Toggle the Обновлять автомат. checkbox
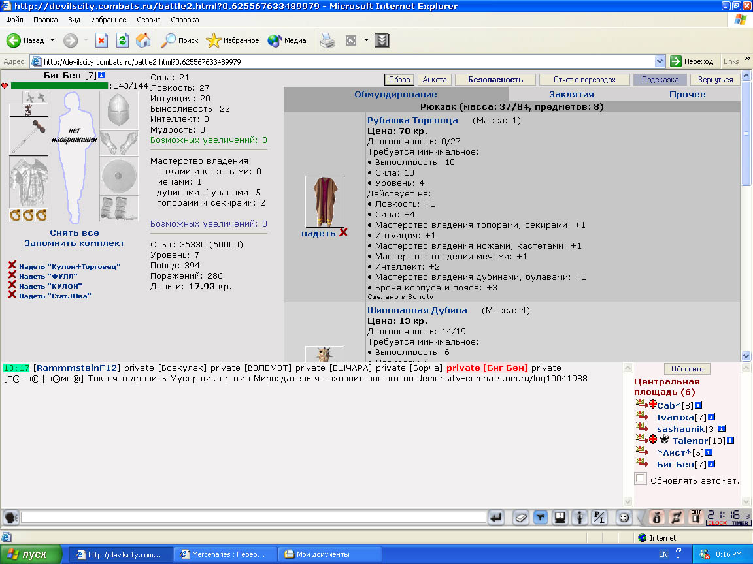The width and height of the screenshot is (753, 564). [641, 478]
